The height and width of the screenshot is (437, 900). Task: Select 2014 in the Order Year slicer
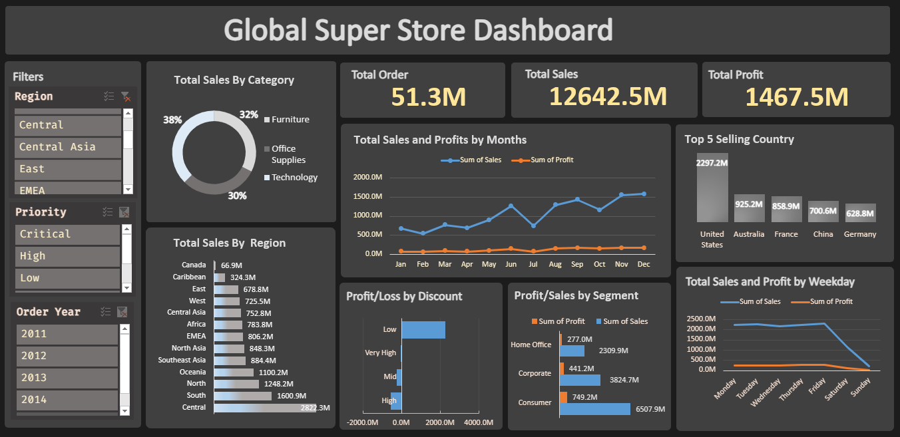pyautogui.click(x=67, y=400)
